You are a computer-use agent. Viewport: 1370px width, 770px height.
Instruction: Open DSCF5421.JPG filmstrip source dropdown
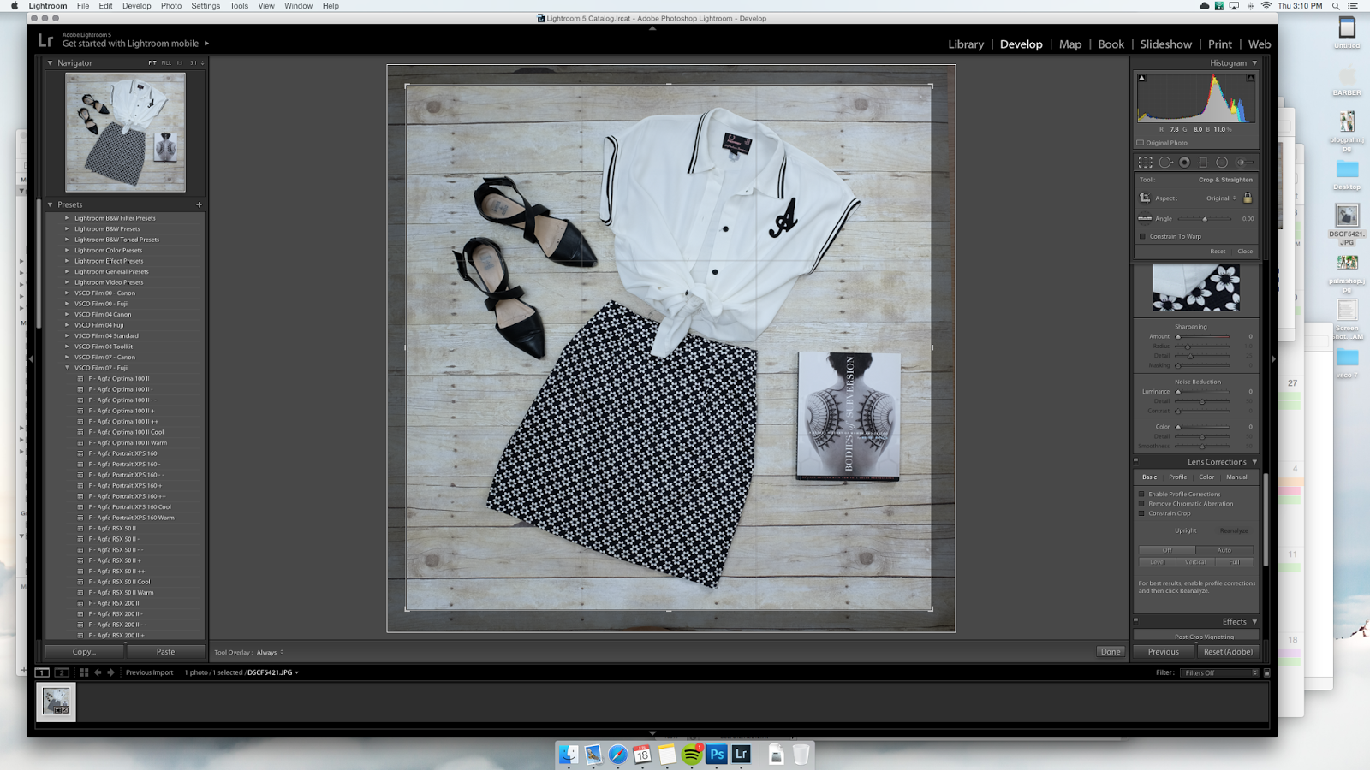tap(273, 672)
